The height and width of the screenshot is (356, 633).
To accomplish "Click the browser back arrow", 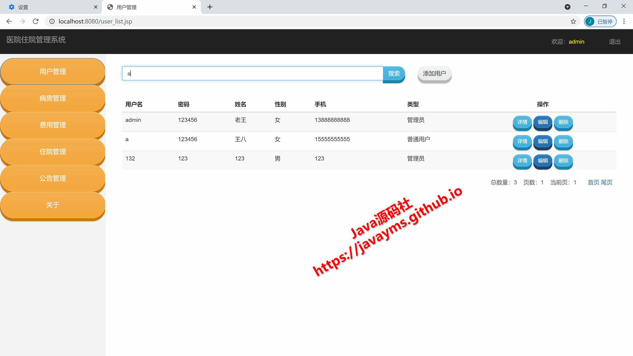I will click(x=9, y=21).
